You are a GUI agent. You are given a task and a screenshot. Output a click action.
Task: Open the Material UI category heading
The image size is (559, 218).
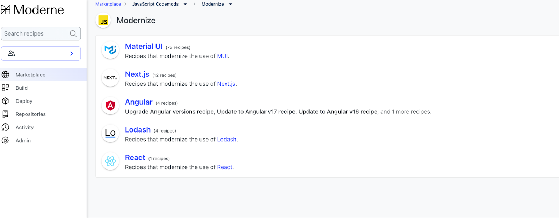(x=144, y=46)
